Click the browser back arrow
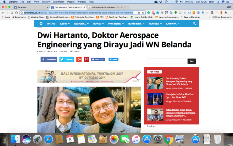This screenshot has height=146, width=233. 3,13
